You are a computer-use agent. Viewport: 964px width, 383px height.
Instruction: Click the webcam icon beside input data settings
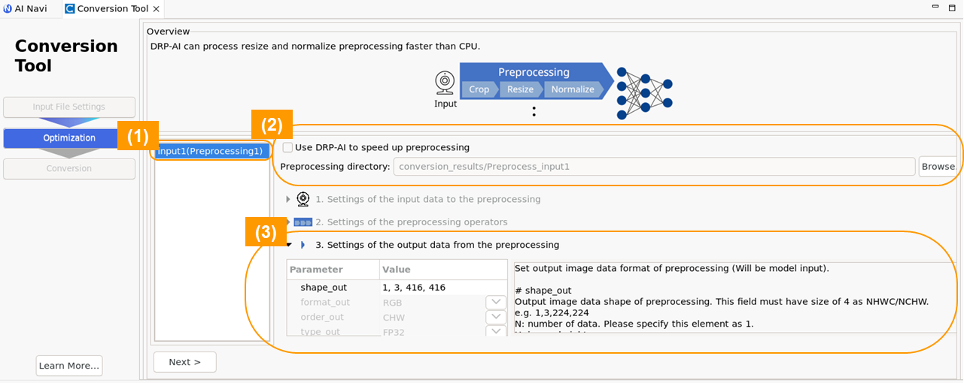point(303,199)
